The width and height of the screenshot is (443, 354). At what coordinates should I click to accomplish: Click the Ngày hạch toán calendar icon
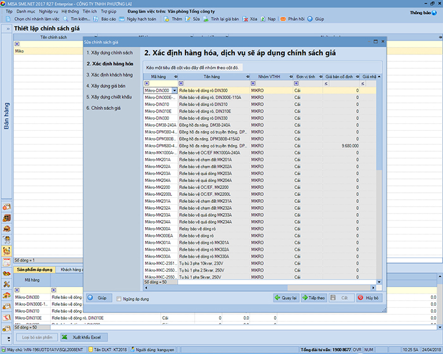coord(122,19)
